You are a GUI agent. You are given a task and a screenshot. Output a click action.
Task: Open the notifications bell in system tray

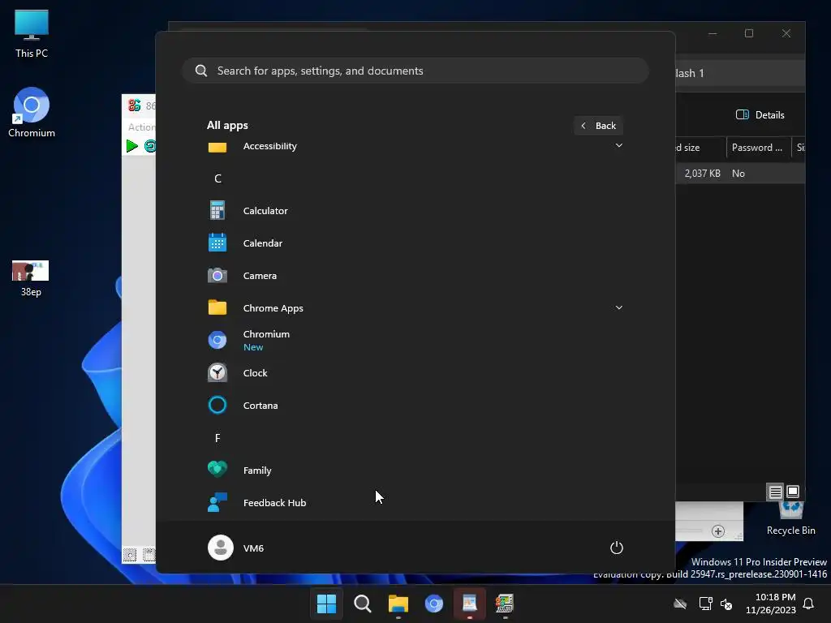pos(809,604)
